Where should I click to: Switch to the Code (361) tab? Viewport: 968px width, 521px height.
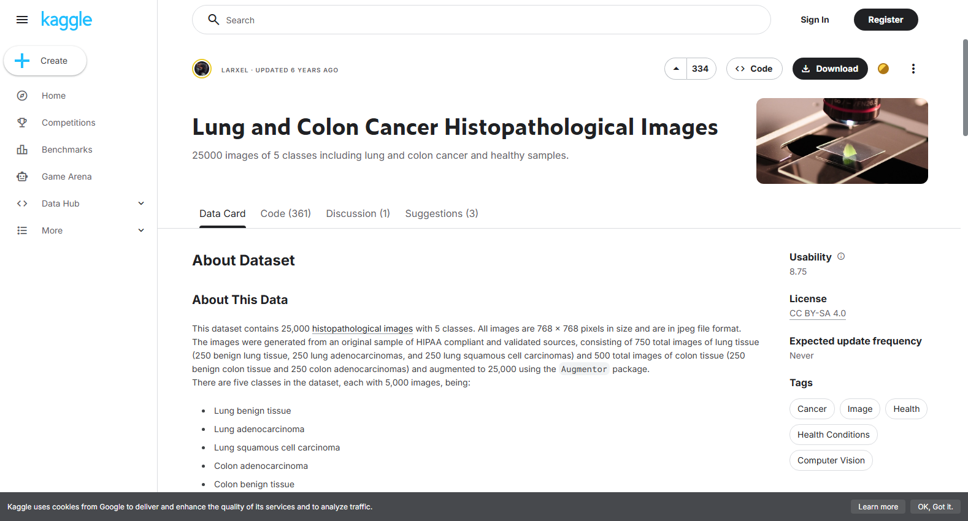(286, 213)
